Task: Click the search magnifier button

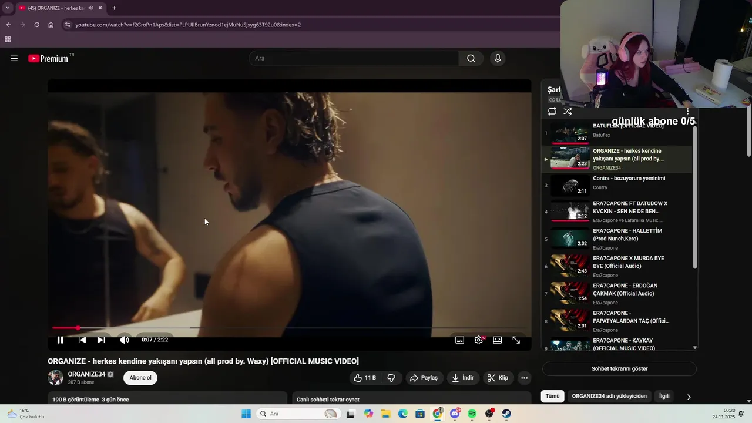Action: point(471,58)
